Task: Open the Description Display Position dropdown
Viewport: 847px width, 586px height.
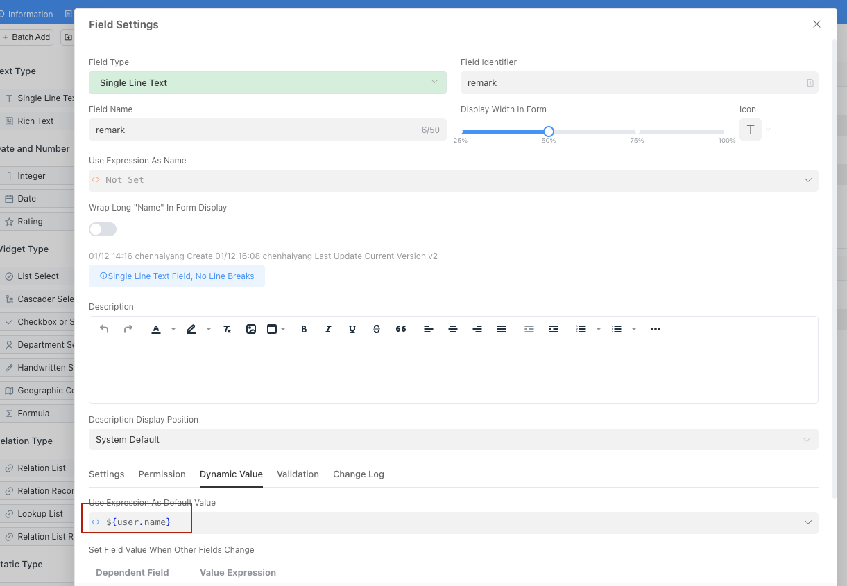Action: click(453, 439)
